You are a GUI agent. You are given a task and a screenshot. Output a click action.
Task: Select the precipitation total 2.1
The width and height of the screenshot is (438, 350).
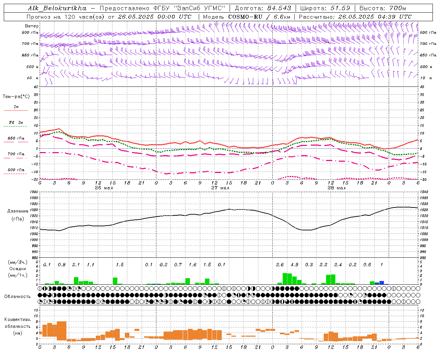76,265
